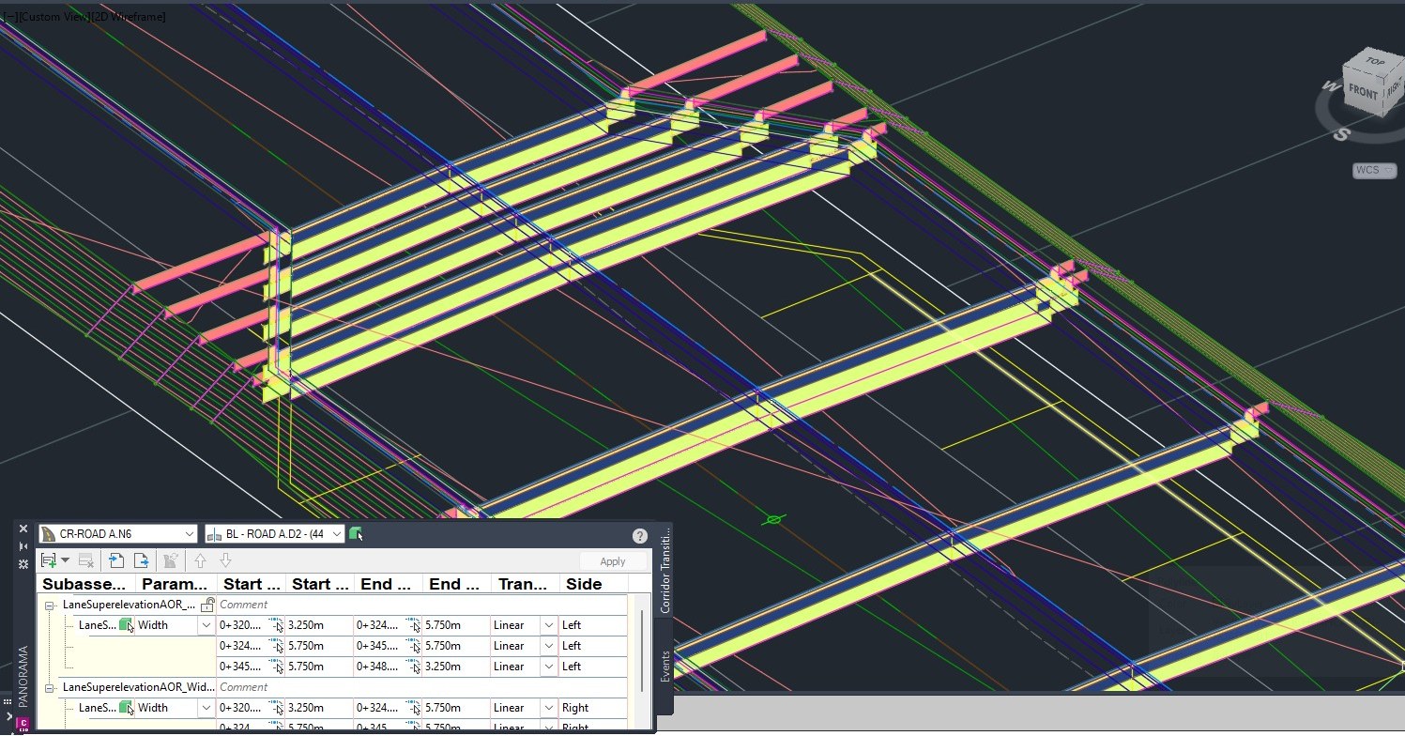Click the first Comment field
1405x736 pixels.
tap(421, 605)
